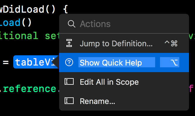The height and width of the screenshot is (116, 195).
Task: Choose Jump to Definition... from menu
Action: click(x=124, y=43)
